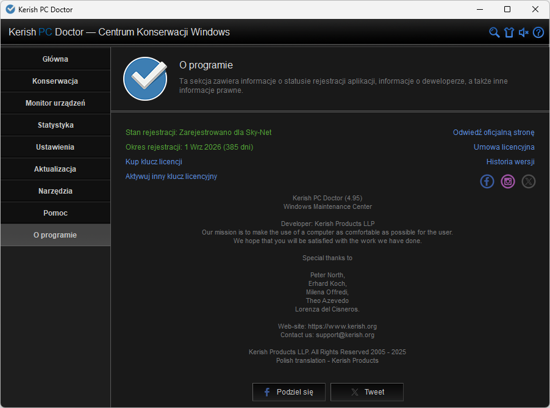Click the Tweet button
This screenshot has width=550, height=408.
[x=367, y=392]
